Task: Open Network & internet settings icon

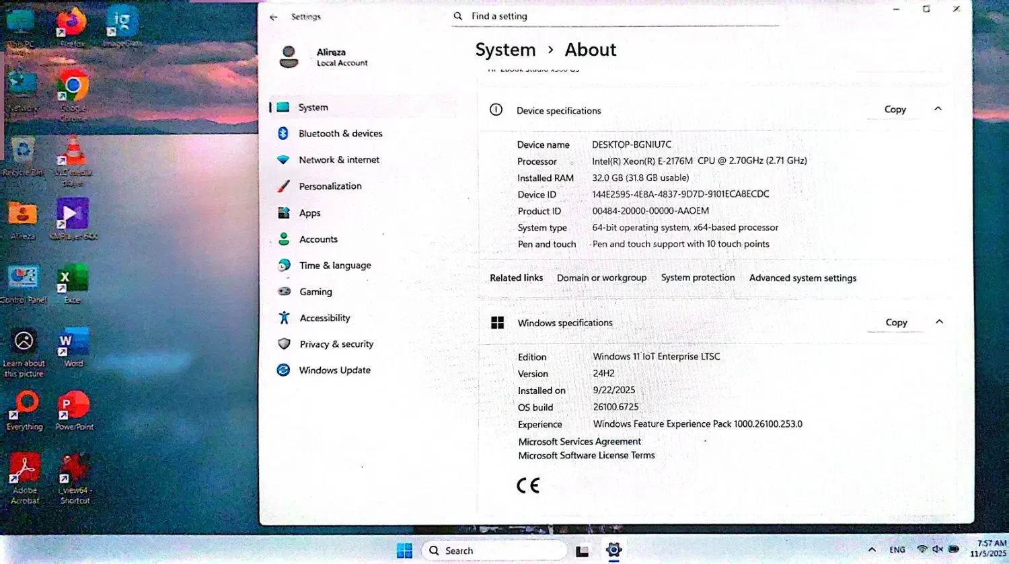Action: click(x=283, y=160)
